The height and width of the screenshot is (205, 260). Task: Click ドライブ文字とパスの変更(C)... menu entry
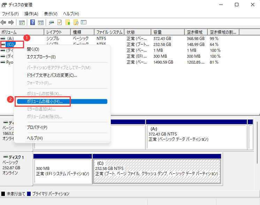point(52,75)
